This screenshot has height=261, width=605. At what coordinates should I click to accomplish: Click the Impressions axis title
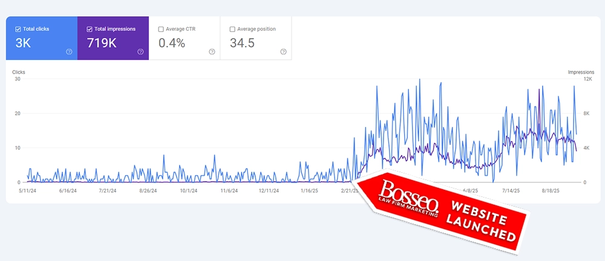click(x=580, y=72)
